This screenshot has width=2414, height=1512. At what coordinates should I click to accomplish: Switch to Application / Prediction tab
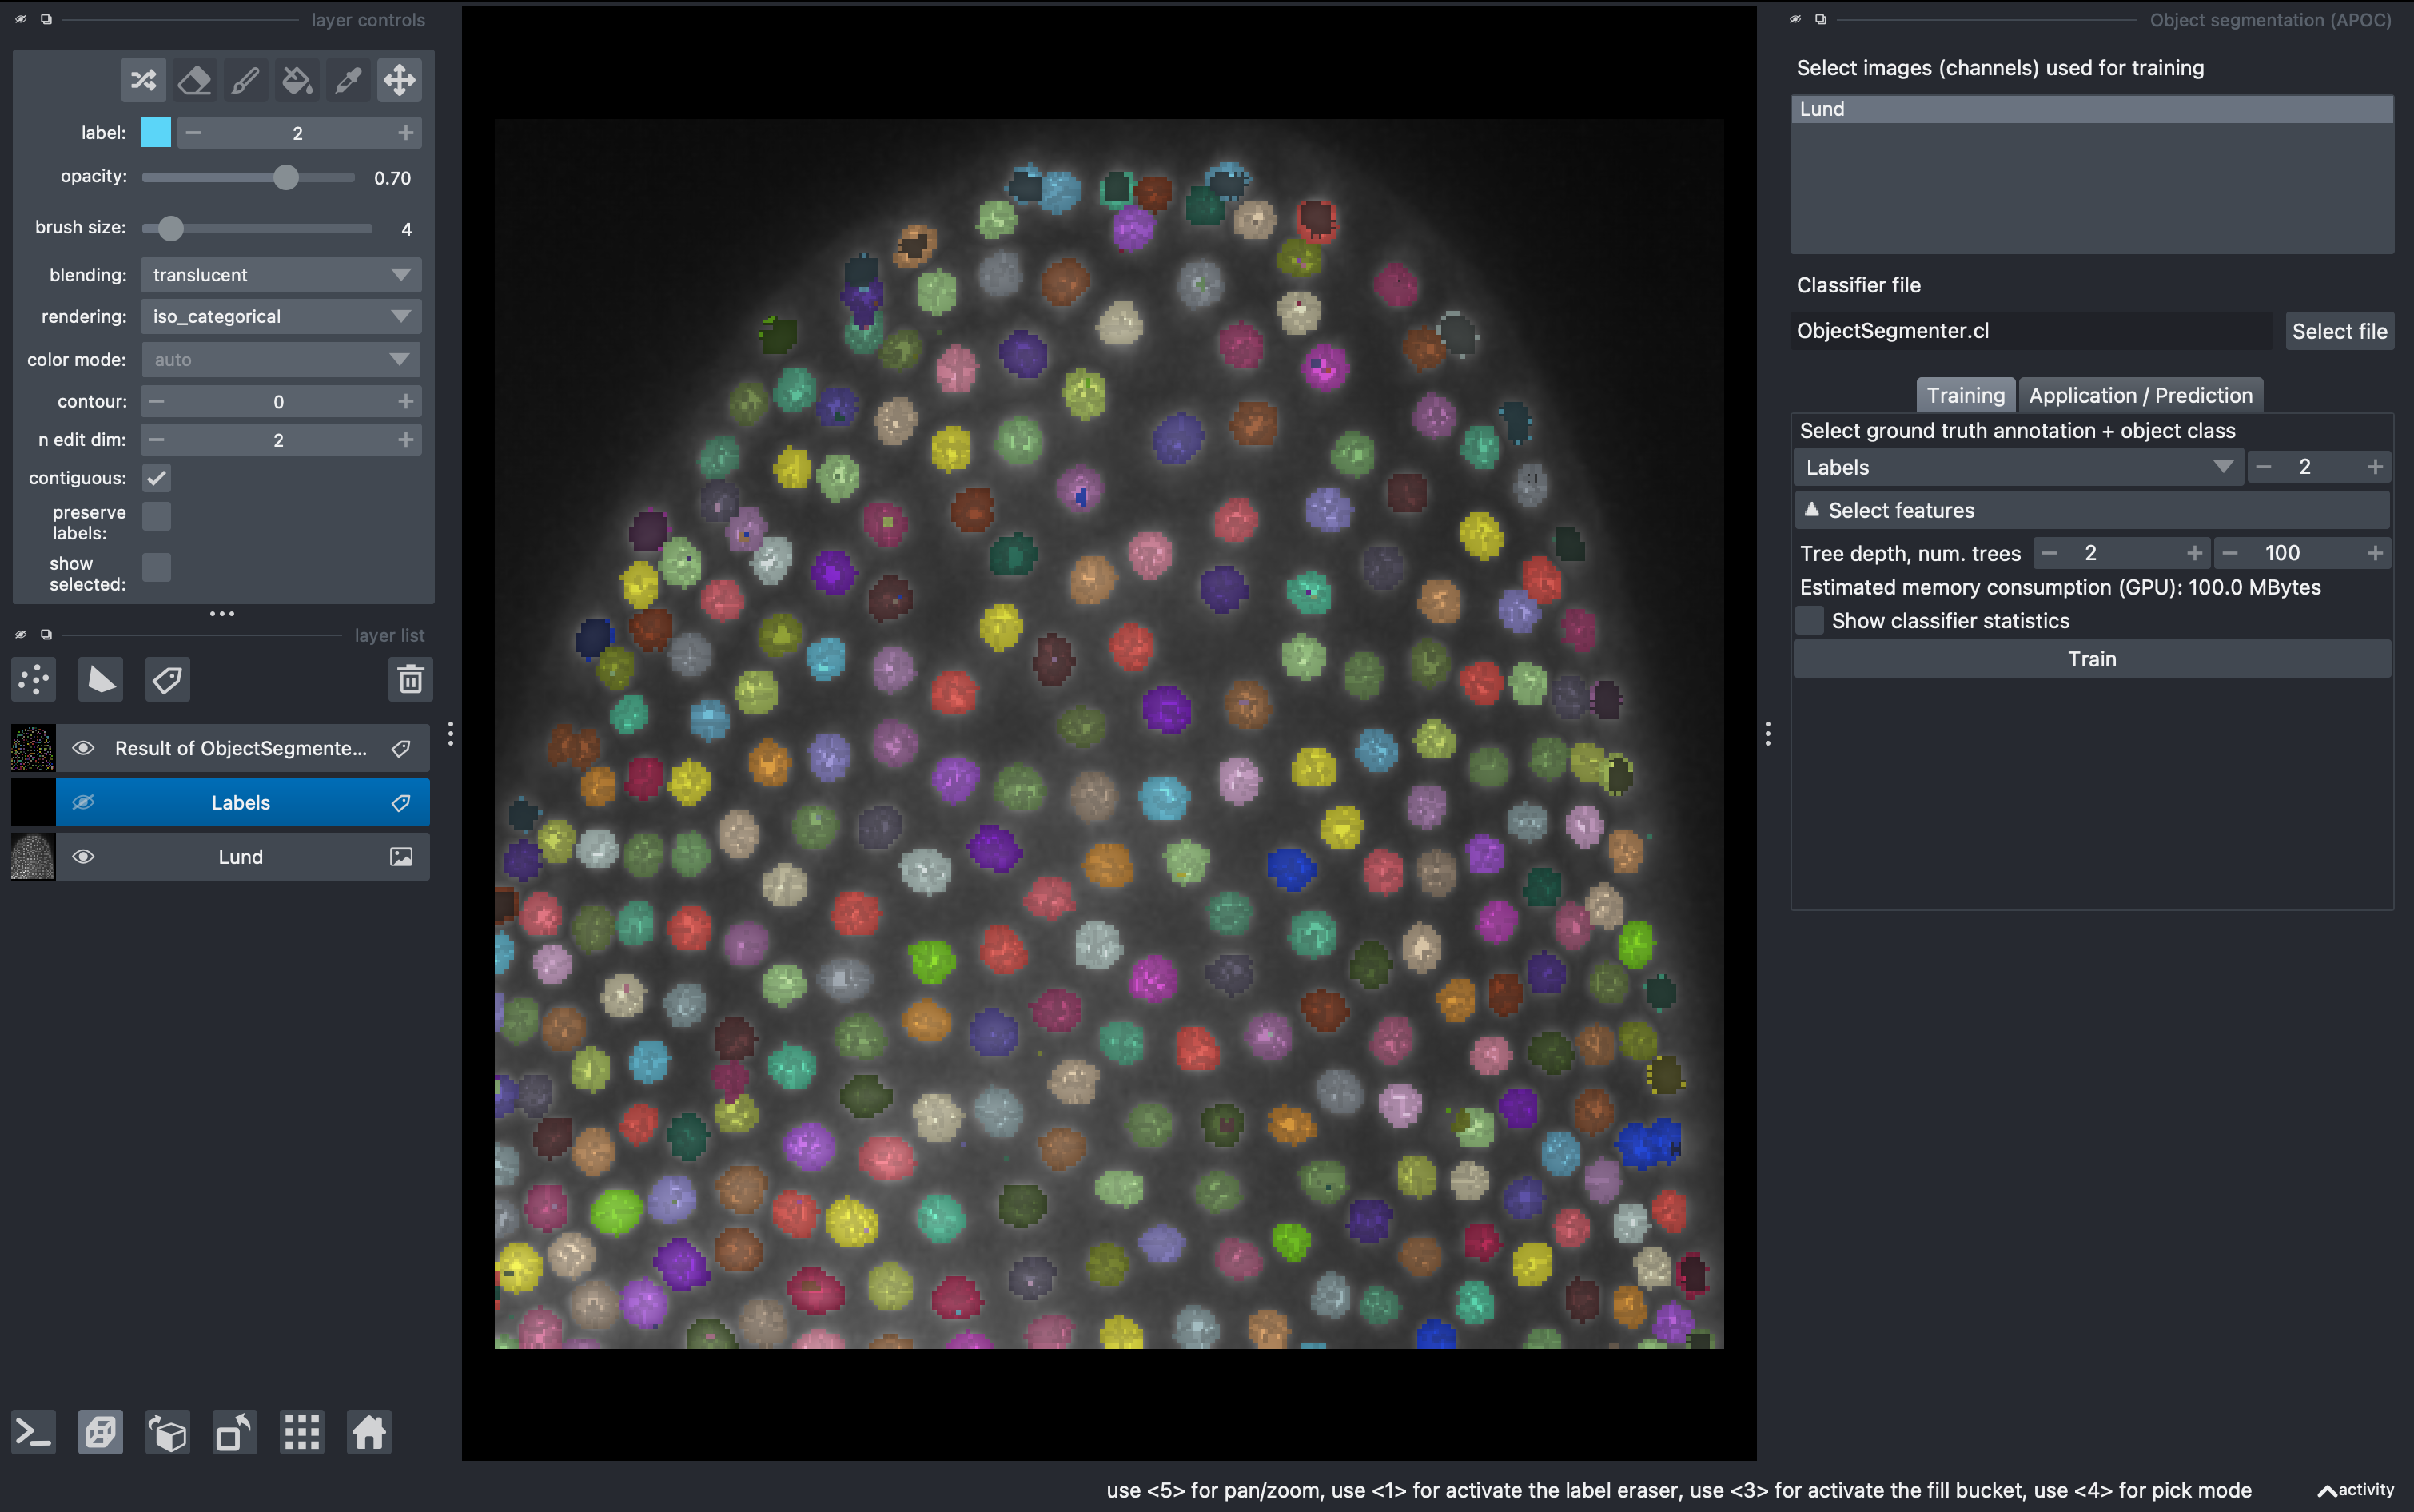(2140, 395)
